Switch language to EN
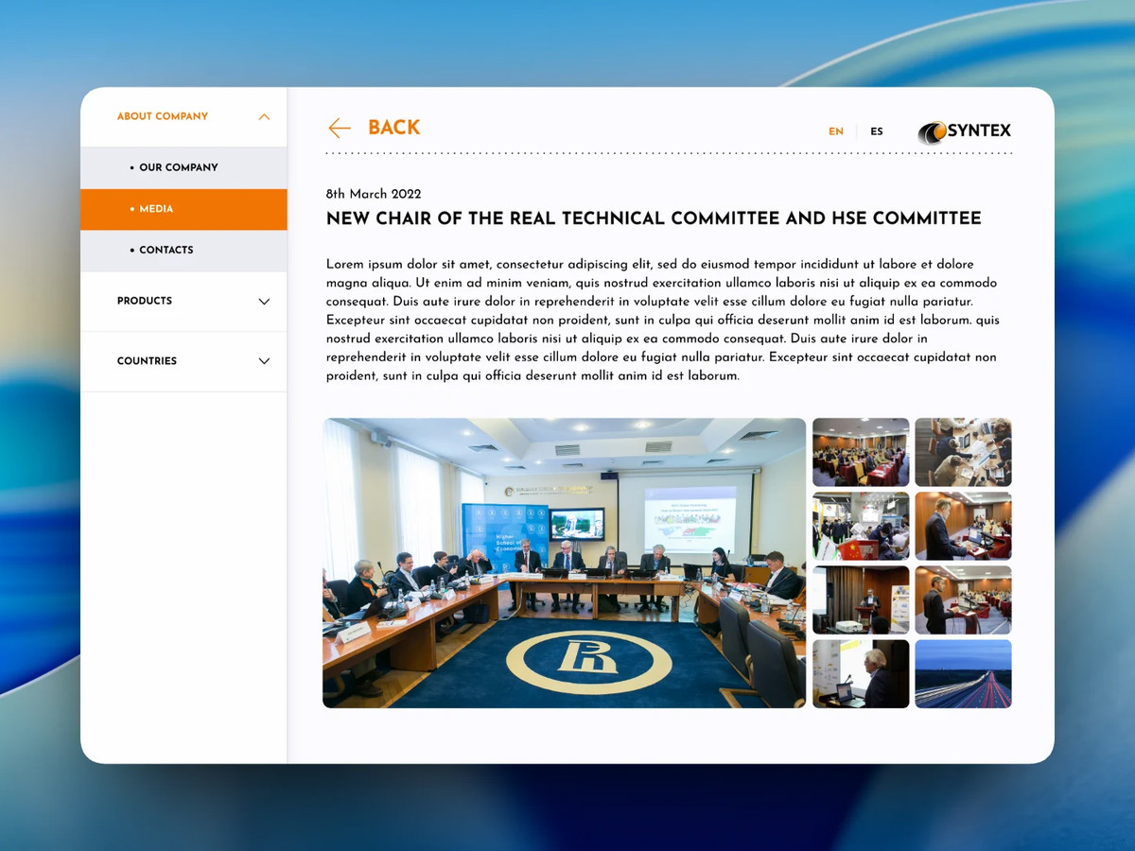 tap(836, 131)
